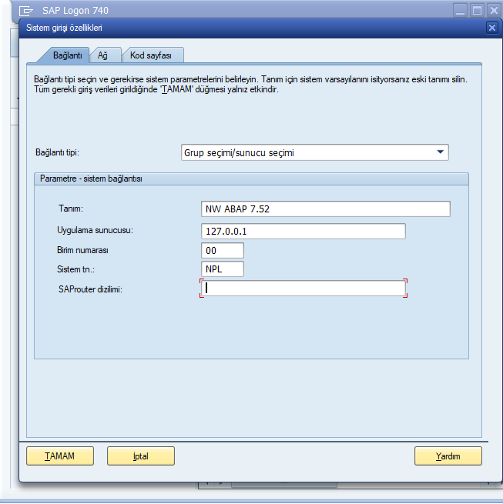The width and height of the screenshot is (503, 504).
Task: Click the Uygulama sunucusu label
Action: 95,230
